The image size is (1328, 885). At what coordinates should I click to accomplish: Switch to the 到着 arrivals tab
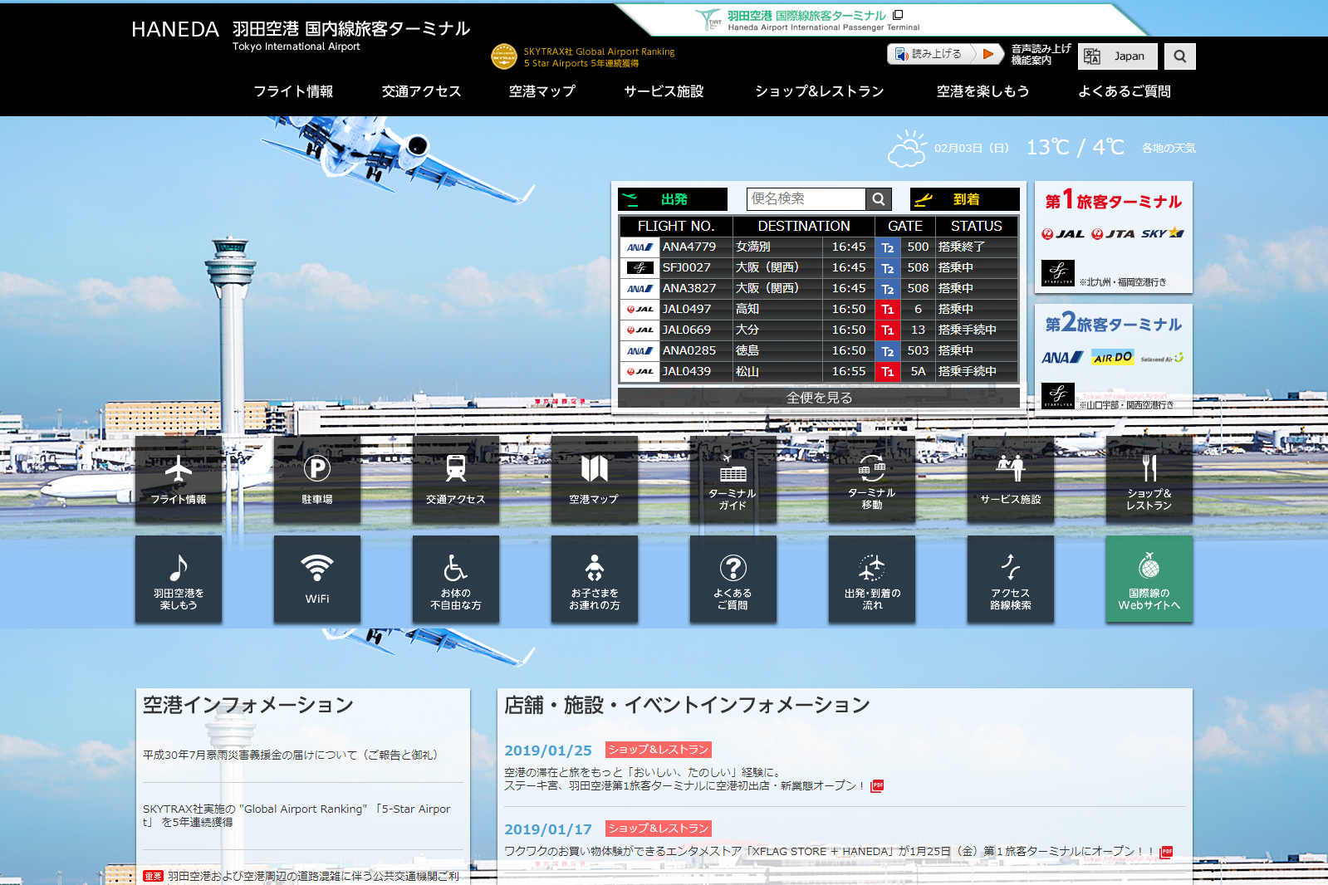tap(965, 199)
